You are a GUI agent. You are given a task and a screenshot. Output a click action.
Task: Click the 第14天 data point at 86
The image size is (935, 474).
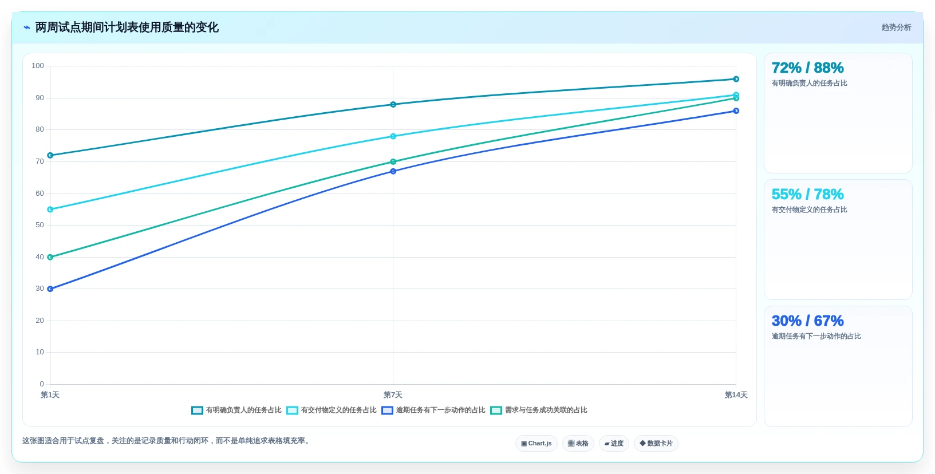coord(736,111)
